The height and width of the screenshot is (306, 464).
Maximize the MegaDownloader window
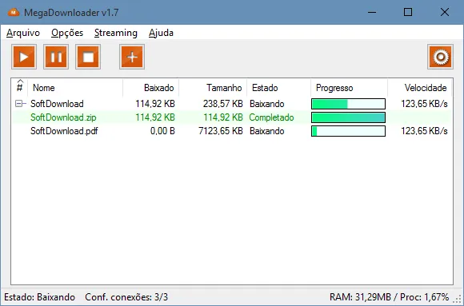point(408,13)
